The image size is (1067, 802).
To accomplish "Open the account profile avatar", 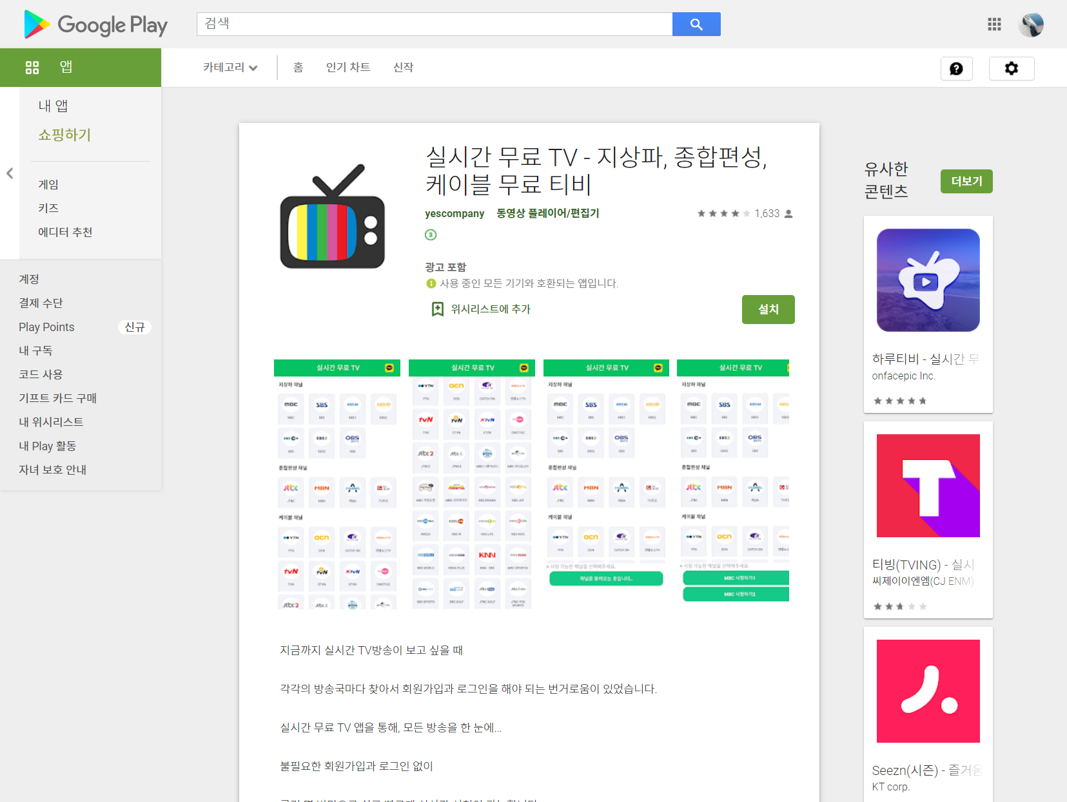I will [x=1031, y=24].
